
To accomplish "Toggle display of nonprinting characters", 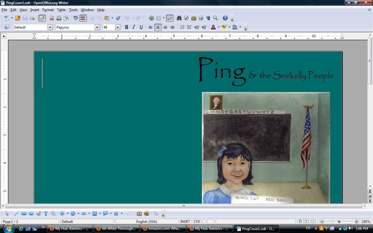I will (x=209, y=18).
